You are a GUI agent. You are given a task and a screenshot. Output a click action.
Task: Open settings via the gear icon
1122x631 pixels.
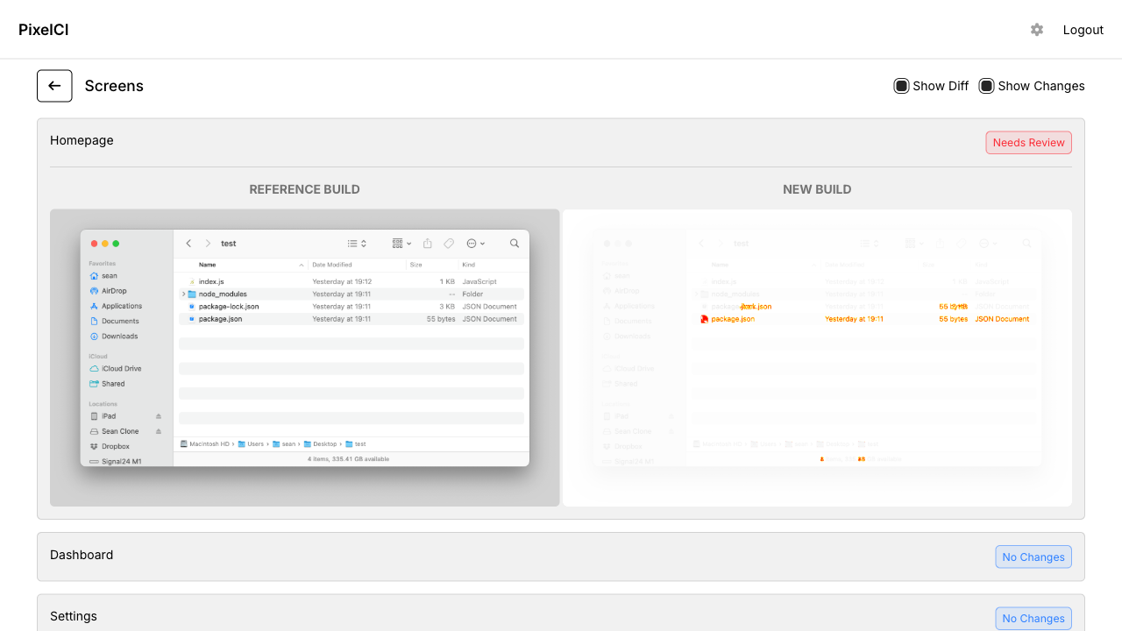1037,30
